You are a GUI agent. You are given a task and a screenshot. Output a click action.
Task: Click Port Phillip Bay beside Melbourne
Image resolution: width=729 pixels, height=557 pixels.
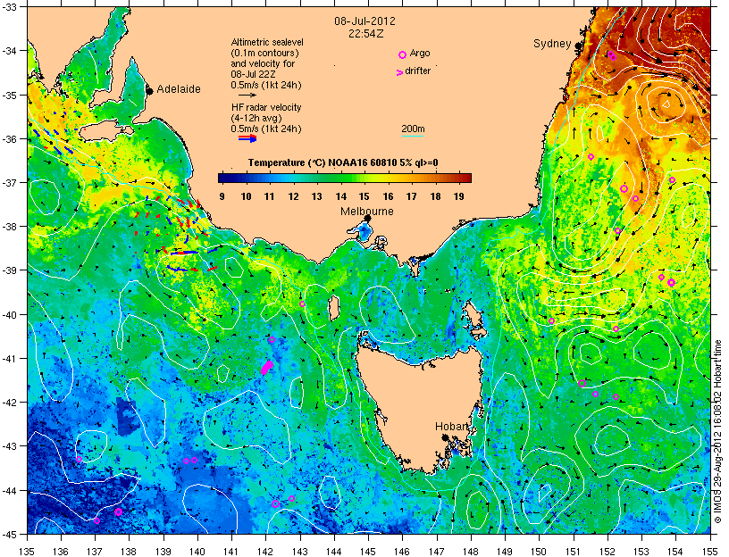coord(362,231)
